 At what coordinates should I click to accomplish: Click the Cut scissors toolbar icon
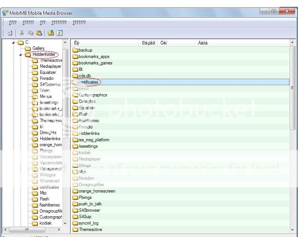[22, 33]
